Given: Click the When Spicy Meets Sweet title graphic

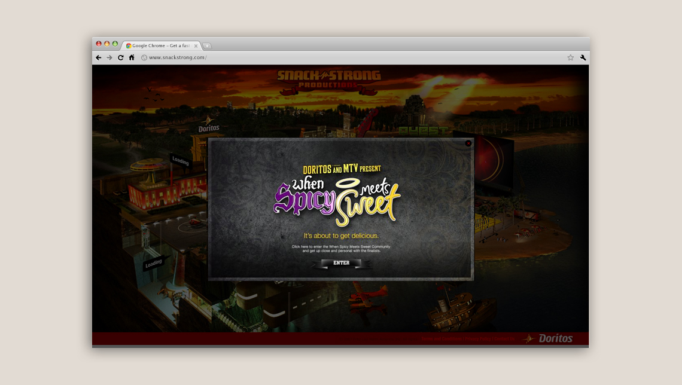Looking at the screenshot, I should click(337, 201).
